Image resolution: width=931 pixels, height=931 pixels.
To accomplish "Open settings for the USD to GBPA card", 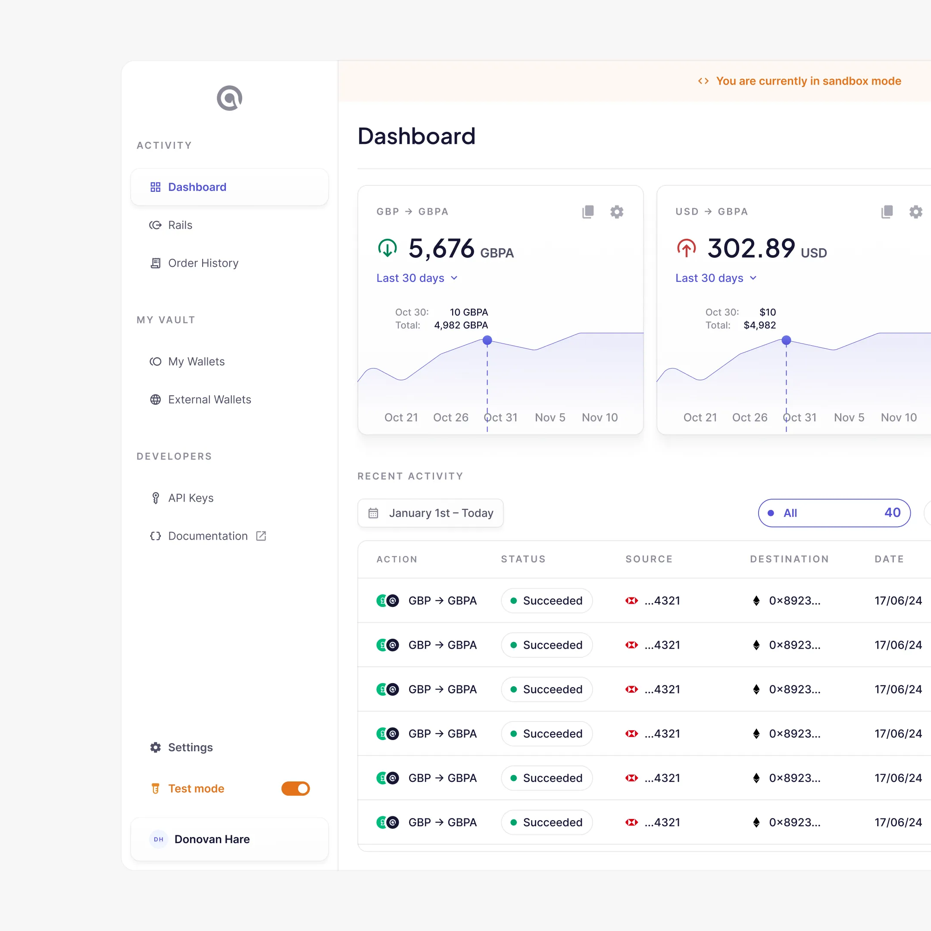I will pyautogui.click(x=915, y=212).
